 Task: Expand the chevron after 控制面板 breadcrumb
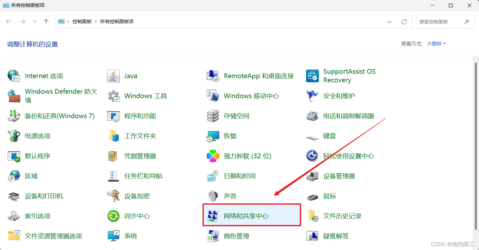point(96,22)
